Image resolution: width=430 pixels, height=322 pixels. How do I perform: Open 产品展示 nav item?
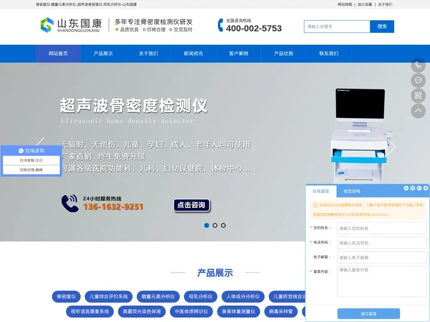(103, 54)
